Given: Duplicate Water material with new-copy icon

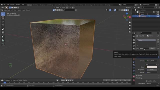Looking at the screenshot, I should pos(152,48).
